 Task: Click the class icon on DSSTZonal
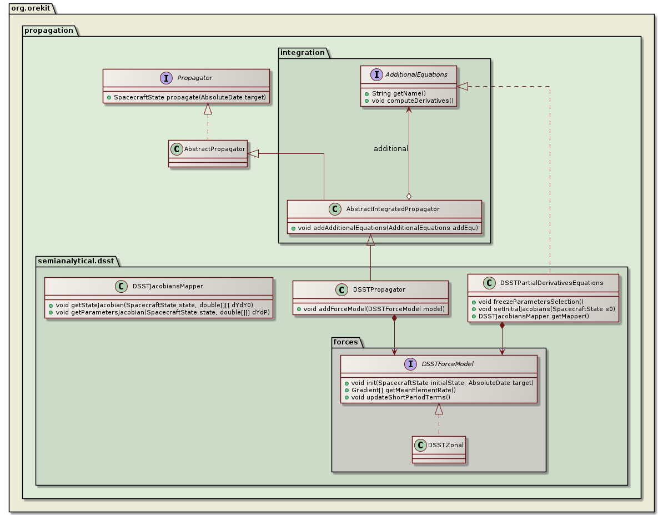point(421,444)
